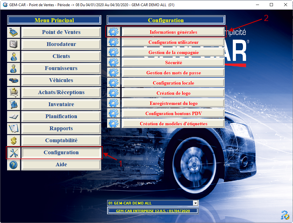Click the cash register icon beside Point de Ventes
This screenshot has width=293, height=223.
14,32
